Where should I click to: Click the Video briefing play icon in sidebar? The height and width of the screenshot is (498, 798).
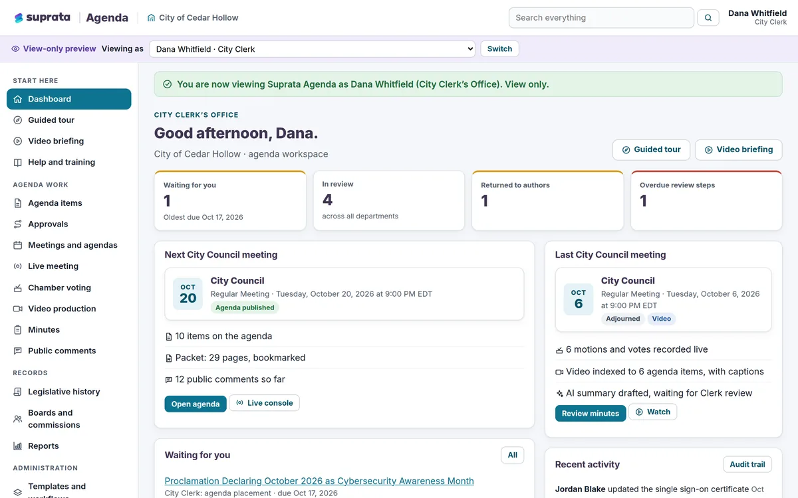pyautogui.click(x=18, y=141)
